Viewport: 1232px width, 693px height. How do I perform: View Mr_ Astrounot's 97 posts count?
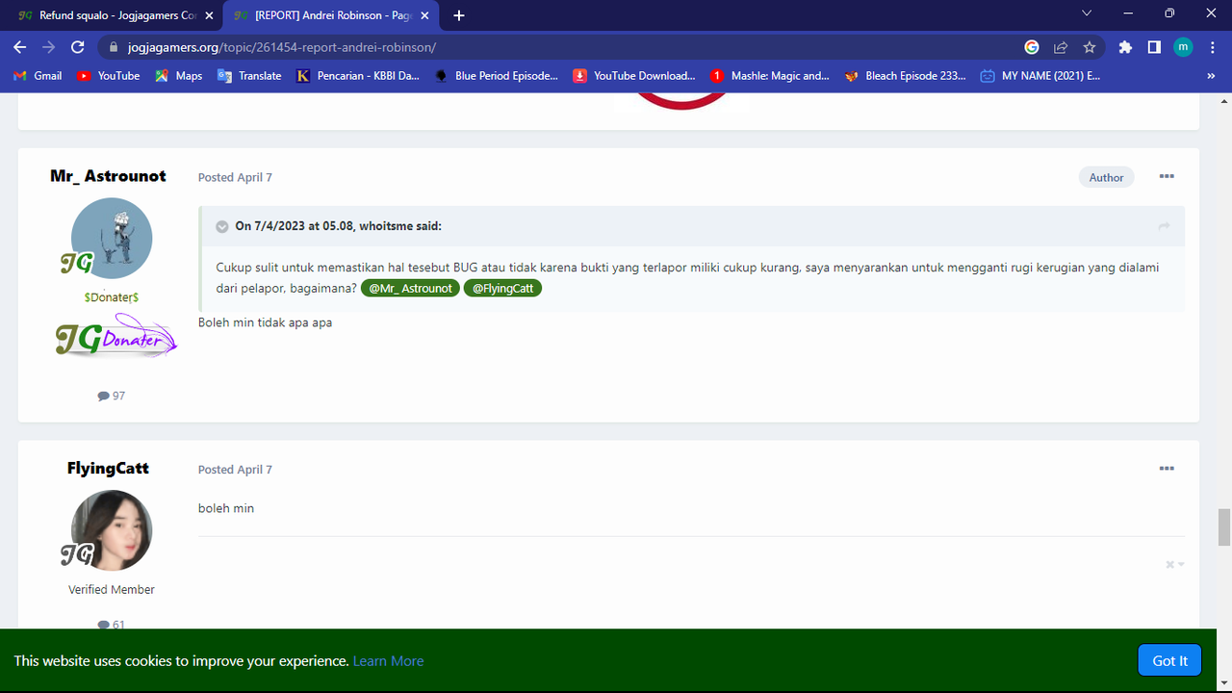click(x=112, y=396)
